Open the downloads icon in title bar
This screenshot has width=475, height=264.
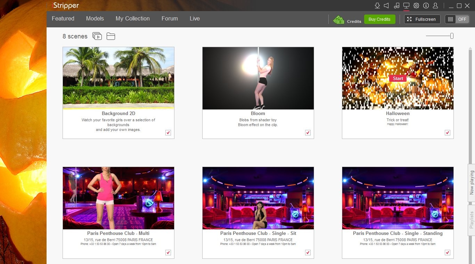click(x=377, y=6)
